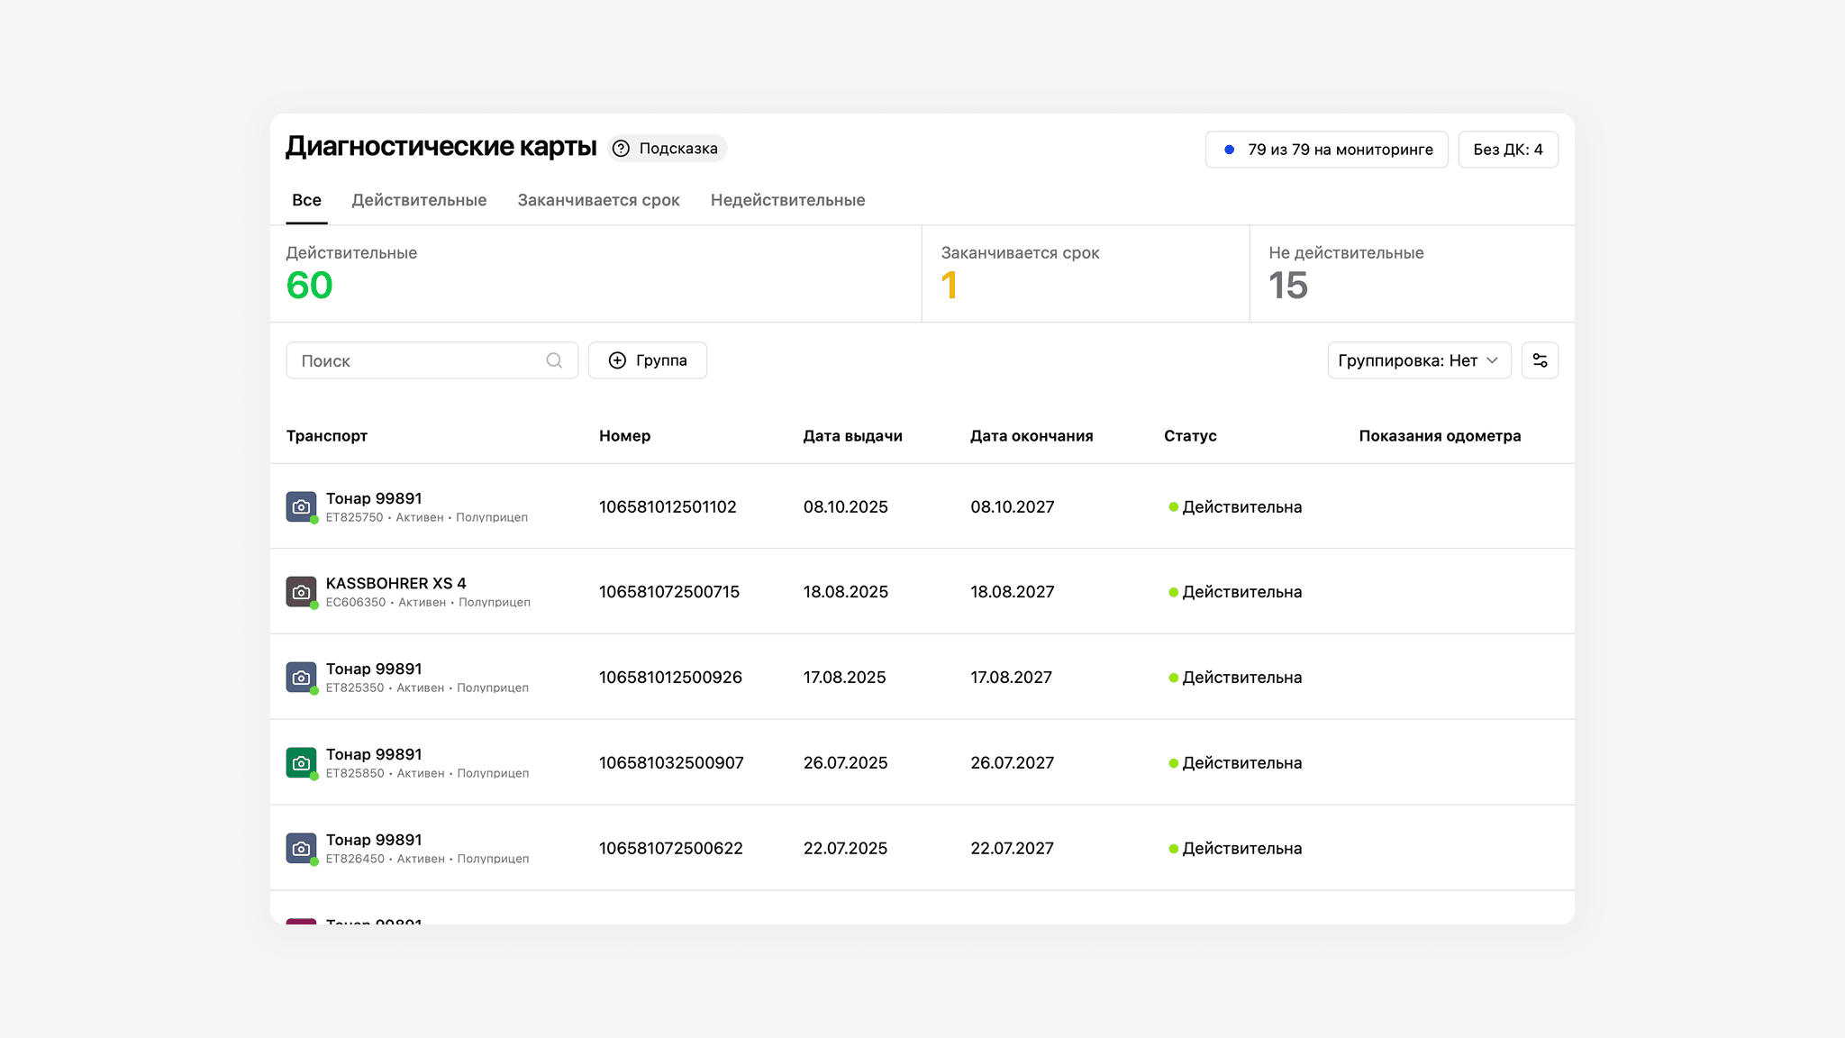Open the Группировка: Нет dropdown
This screenshot has height=1038, width=1845.
point(1418,360)
